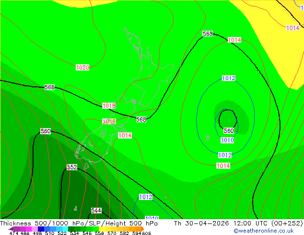This screenshot has height=235, width=304.
Task: Click the bright yellow legend swatch
Action: (x=102, y=229)
